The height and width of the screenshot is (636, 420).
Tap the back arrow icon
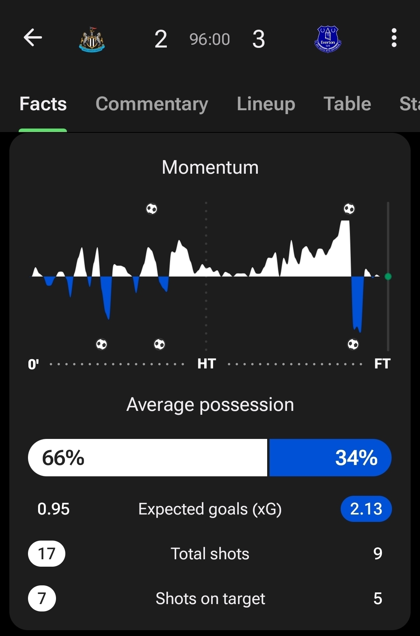point(33,38)
